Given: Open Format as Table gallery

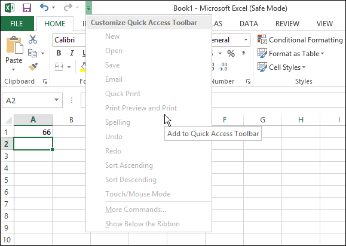Looking at the screenshot, I should pos(291,54).
